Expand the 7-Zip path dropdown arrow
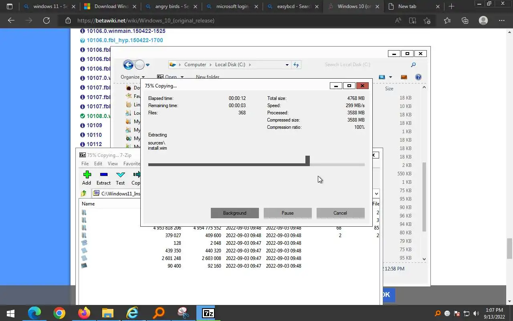 tap(376, 194)
